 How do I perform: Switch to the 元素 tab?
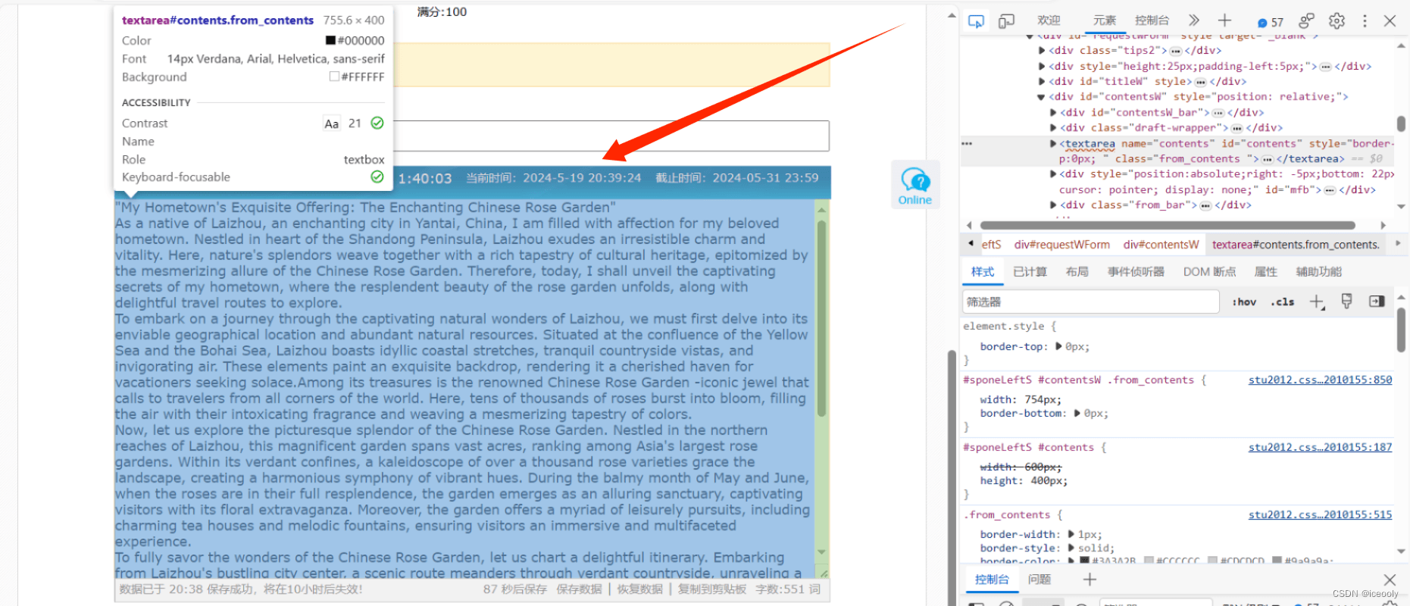(x=1104, y=20)
